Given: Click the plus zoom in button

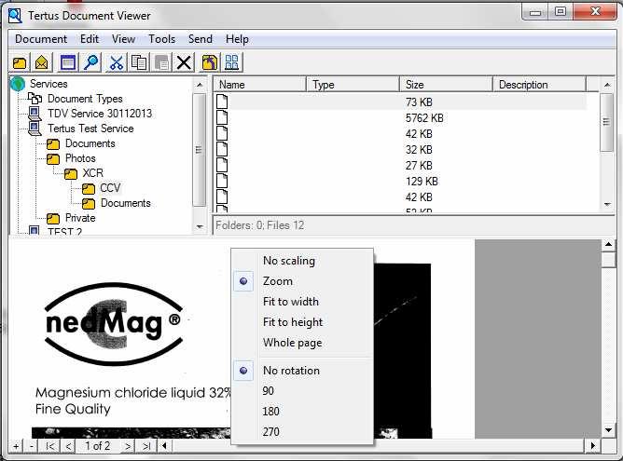Looking at the screenshot, I should tap(16, 446).
